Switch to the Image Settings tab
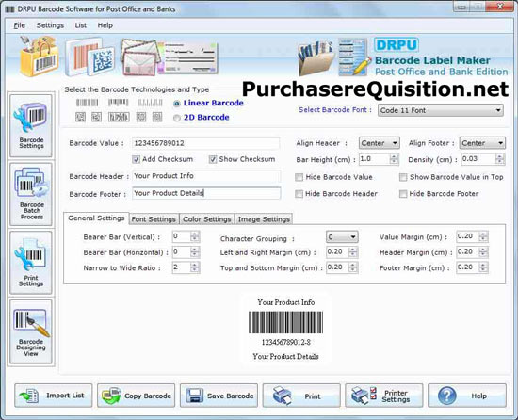The image size is (518, 420). point(264,219)
